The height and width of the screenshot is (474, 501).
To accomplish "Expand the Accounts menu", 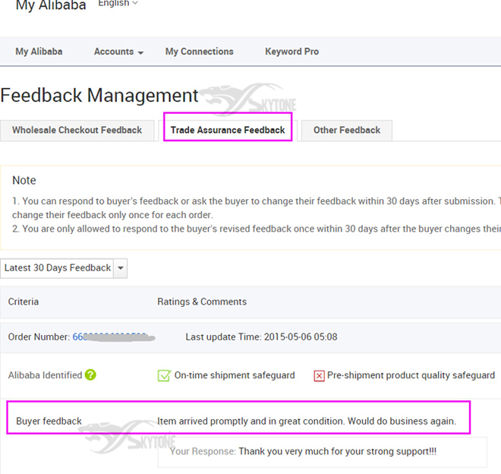I will tap(118, 52).
